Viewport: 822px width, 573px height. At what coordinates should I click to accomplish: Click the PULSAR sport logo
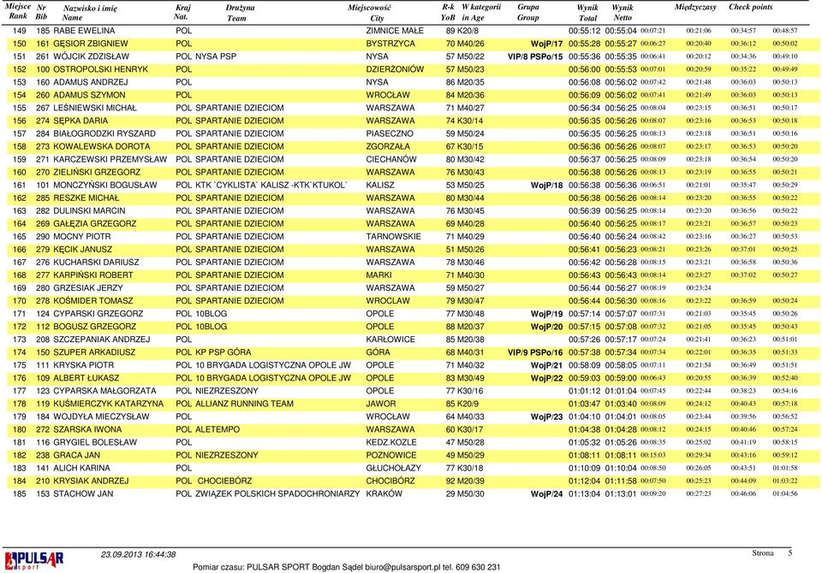point(34,560)
